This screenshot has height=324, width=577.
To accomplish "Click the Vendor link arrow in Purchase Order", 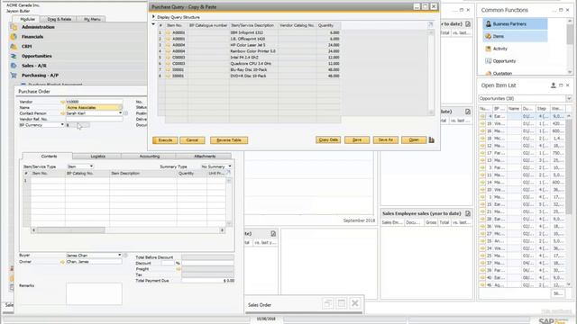I will 63,102.
